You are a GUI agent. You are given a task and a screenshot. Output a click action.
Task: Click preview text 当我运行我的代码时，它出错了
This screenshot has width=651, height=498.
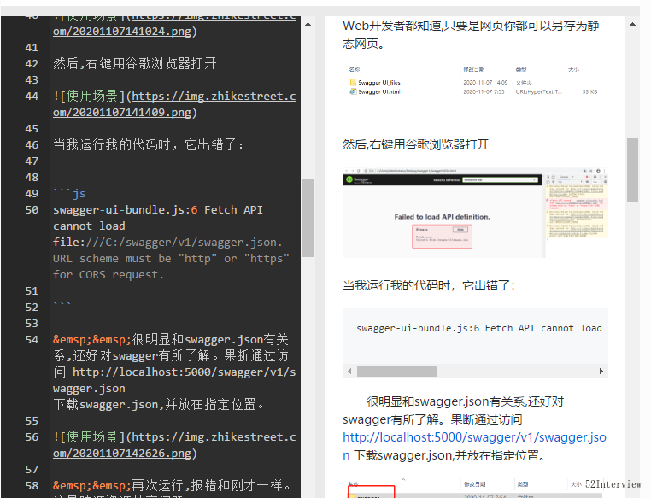click(429, 285)
